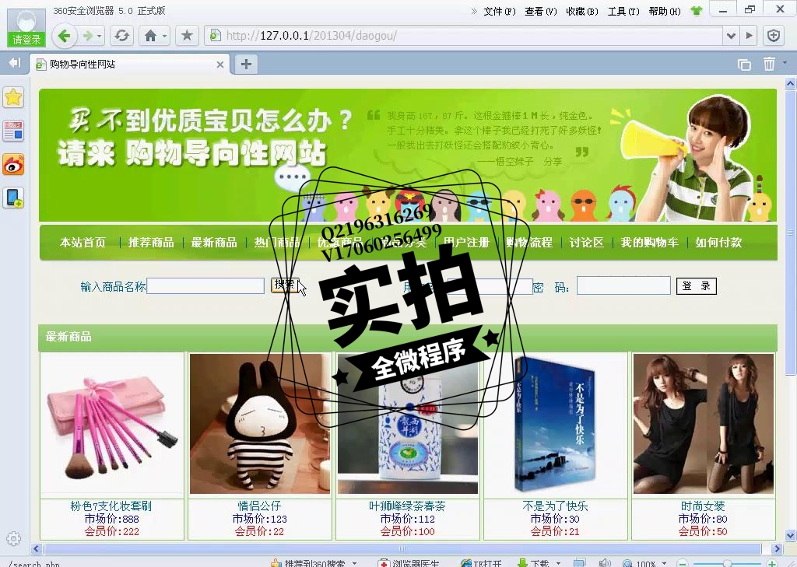Click the horizontal scrollbar thumb

tap(402, 548)
